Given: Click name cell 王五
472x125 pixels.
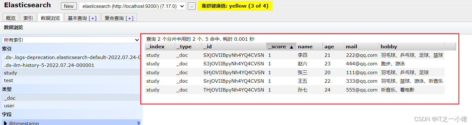Looking at the screenshot, I should coord(302,81).
